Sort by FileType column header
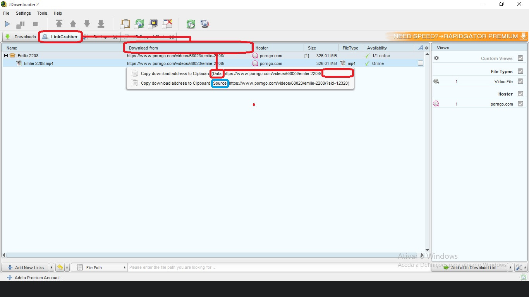 pos(351,48)
